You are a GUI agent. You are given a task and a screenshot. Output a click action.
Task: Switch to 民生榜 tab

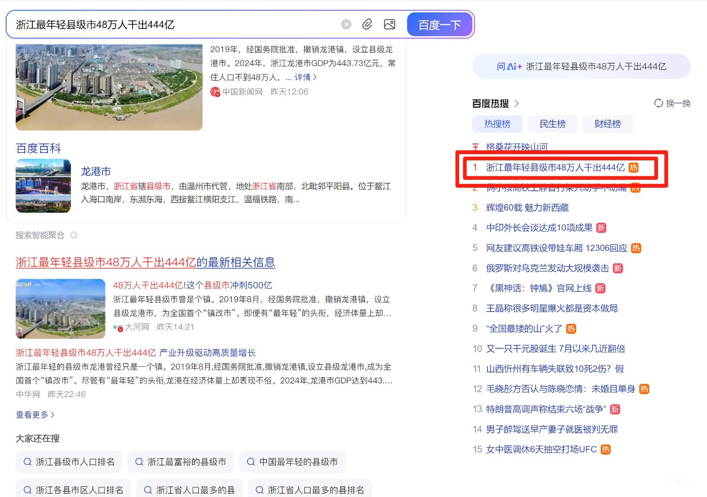click(x=552, y=124)
